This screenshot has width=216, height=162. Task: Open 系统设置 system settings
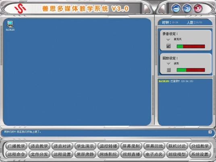[200, 154]
